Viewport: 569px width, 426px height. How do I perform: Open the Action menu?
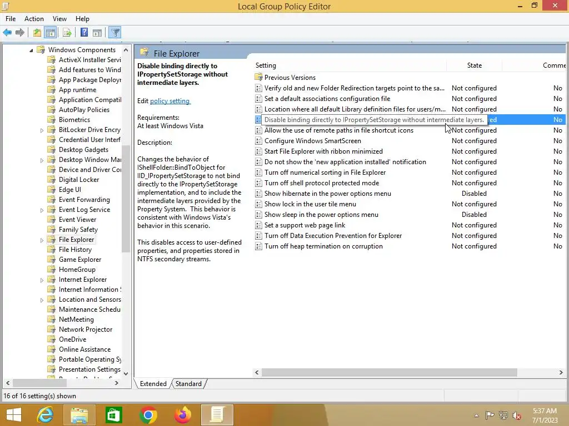(x=34, y=19)
